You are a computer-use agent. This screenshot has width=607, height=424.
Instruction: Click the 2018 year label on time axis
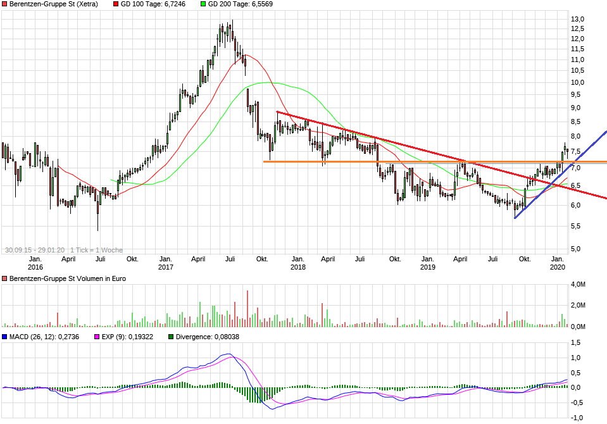pyautogui.click(x=297, y=267)
